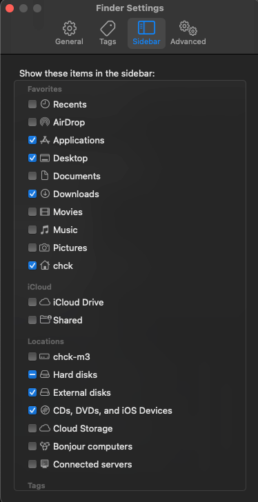Enable Recents checkbox

[32, 104]
